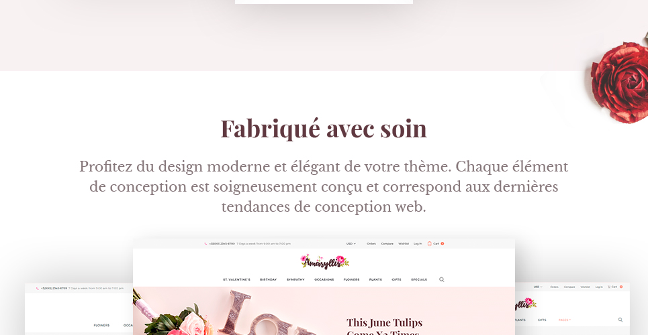Expand the USD currency dropdown in center mockup

pyautogui.click(x=351, y=244)
